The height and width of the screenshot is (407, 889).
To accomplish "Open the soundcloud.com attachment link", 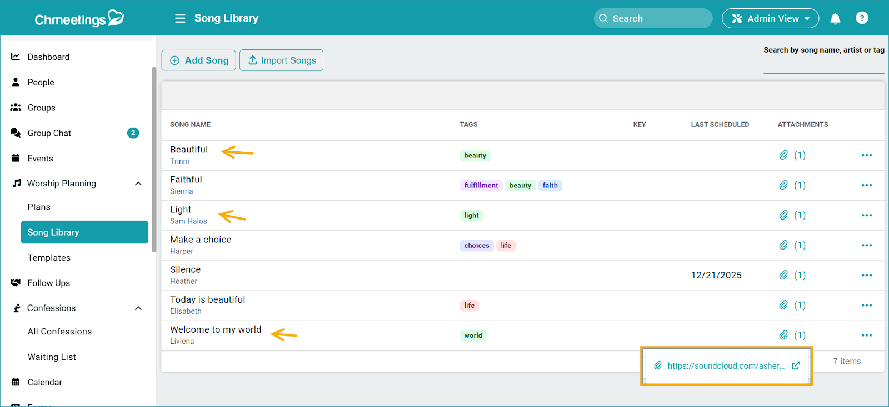I will coord(726,366).
